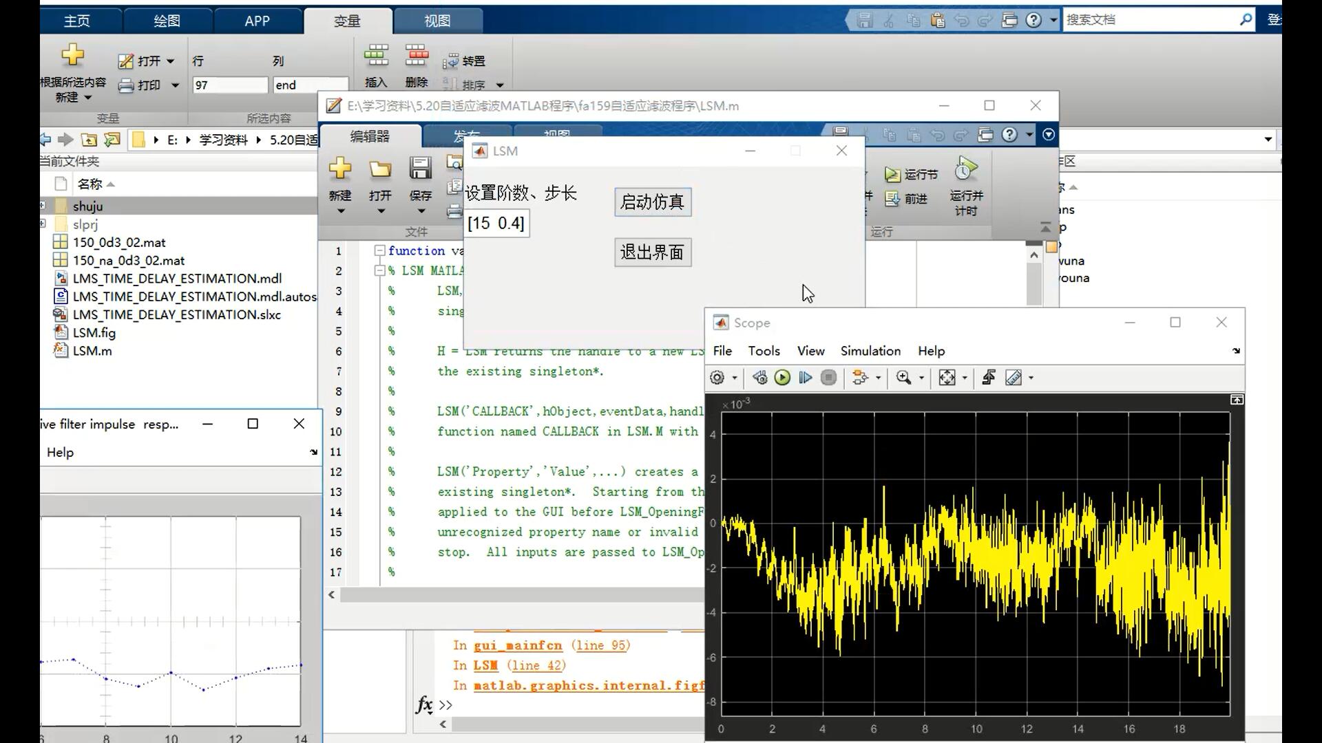Screen dimensions: 1322x743
Task: Collapse the function code fold on line 1
Action: (379, 250)
